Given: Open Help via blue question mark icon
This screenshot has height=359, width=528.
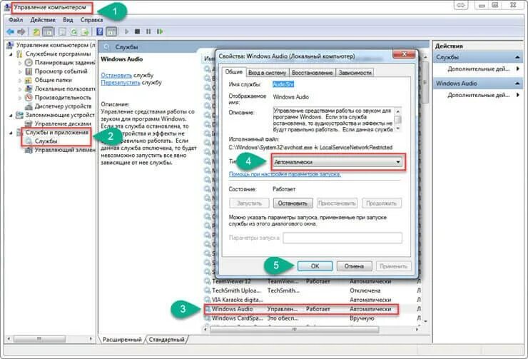Looking at the screenshot, I should [100, 31].
